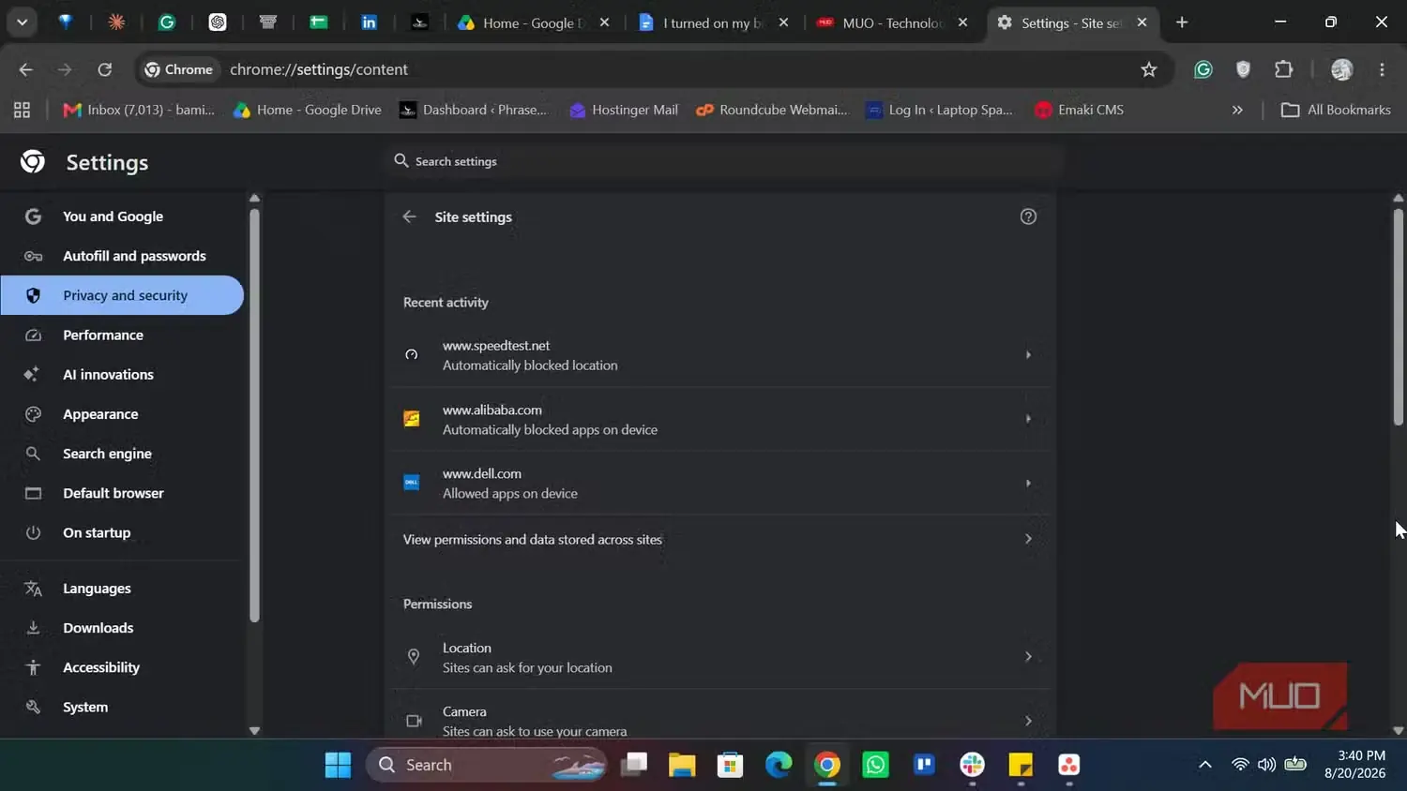Click the sidebar scroll down arrow
The height and width of the screenshot is (791, 1407).
pyautogui.click(x=254, y=730)
